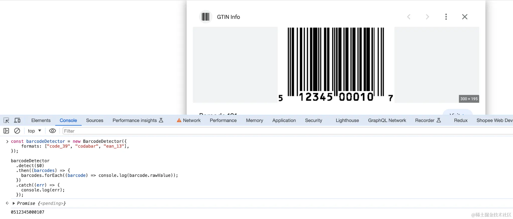Viewport: 513px width, 219px height.
Task: Close the GTIN Info image panel
Action: 465,17
